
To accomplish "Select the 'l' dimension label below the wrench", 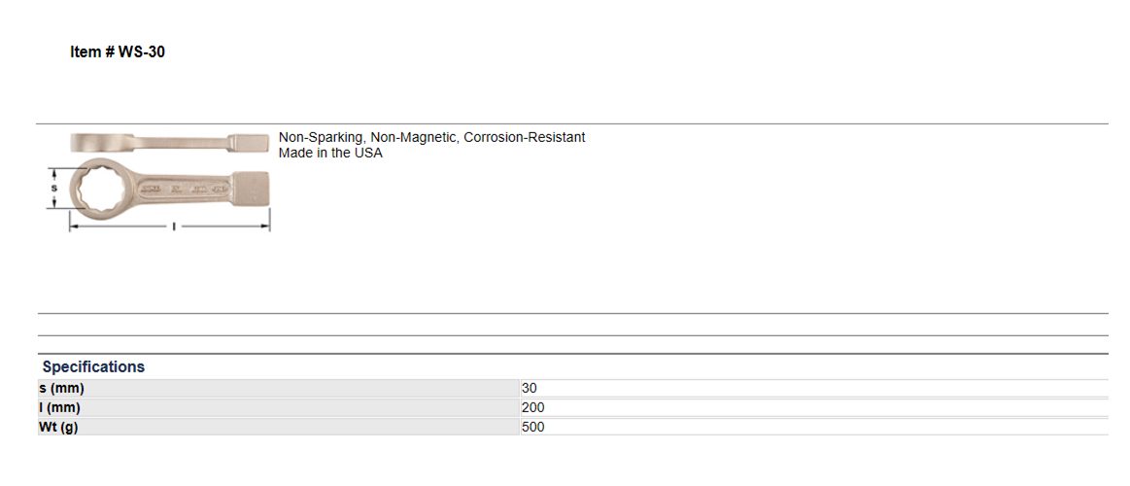I will pos(174,226).
